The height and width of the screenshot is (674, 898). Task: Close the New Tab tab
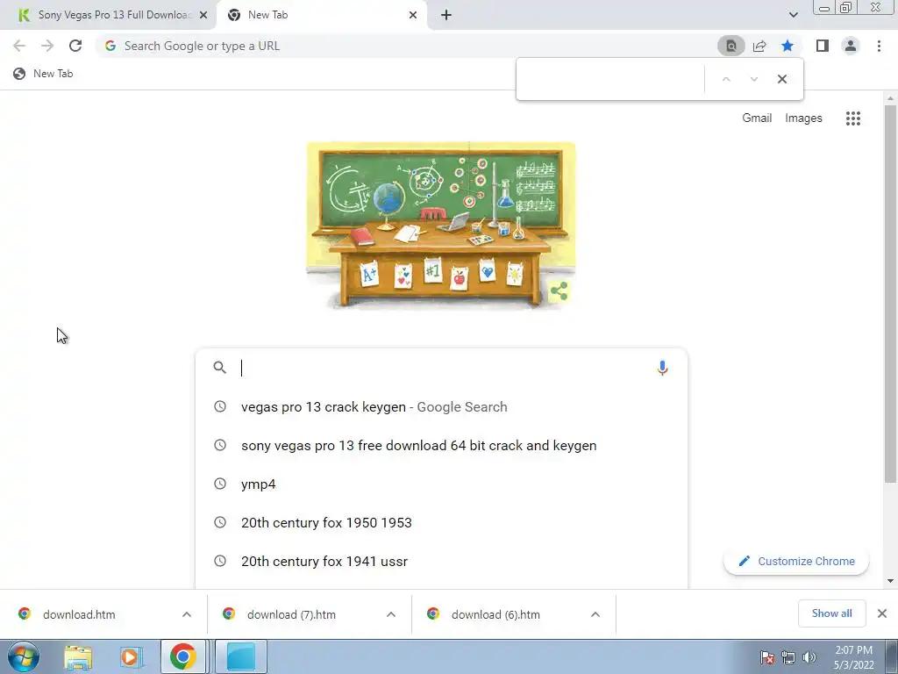tap(413, 15)
